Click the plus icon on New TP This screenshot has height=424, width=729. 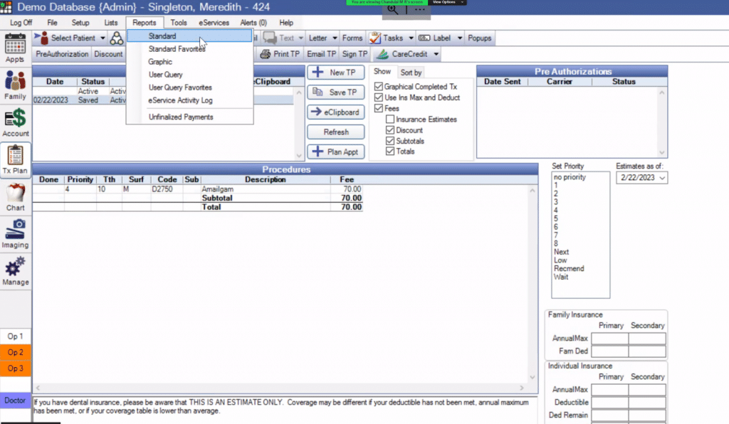click(318, 72)
